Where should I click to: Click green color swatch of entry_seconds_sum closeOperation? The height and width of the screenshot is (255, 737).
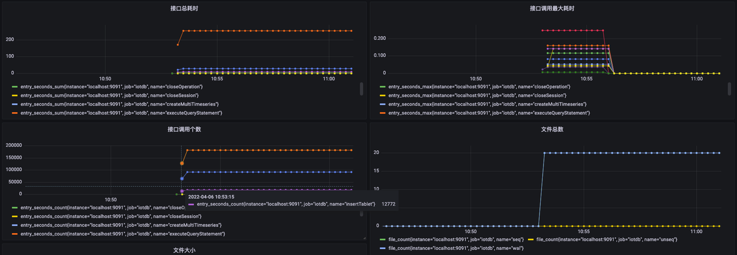click(14, 86)
